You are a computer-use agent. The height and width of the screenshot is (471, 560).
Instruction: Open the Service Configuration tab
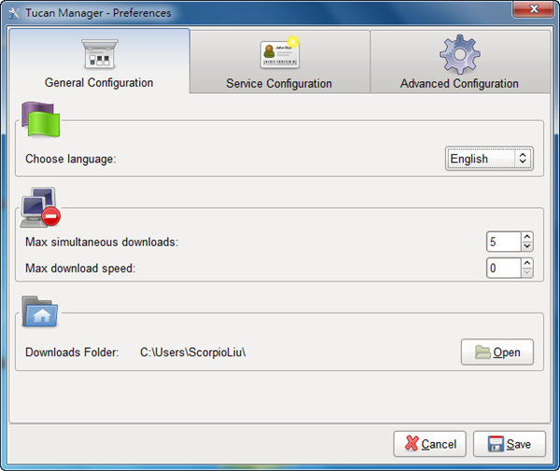280,62
